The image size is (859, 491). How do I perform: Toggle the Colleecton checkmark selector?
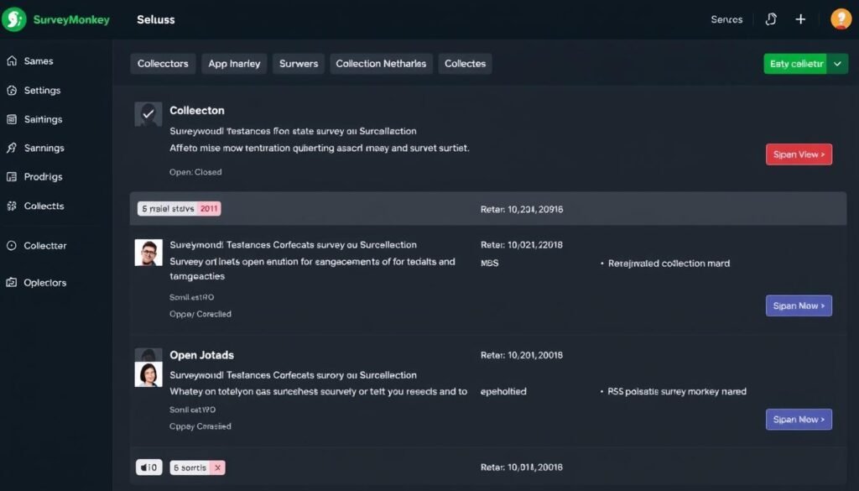pyautogui.click(x=148, y=112)
